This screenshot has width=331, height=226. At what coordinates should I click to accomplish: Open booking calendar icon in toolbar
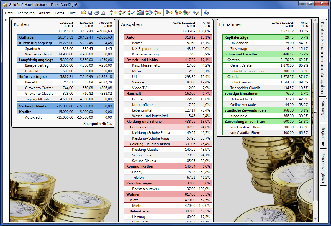point(140,13)
